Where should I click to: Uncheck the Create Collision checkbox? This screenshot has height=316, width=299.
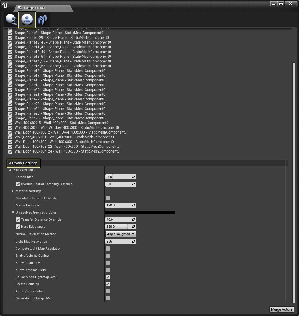108,284
